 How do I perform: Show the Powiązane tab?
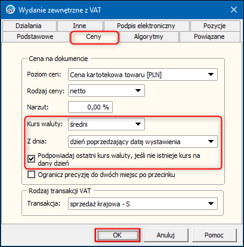coord(209,36)
